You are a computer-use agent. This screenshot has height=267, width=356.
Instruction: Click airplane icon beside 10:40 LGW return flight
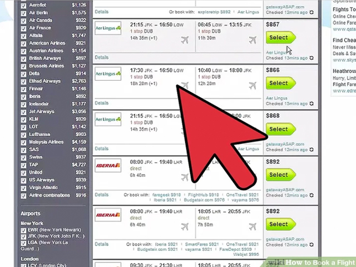[x=253, y=86]
